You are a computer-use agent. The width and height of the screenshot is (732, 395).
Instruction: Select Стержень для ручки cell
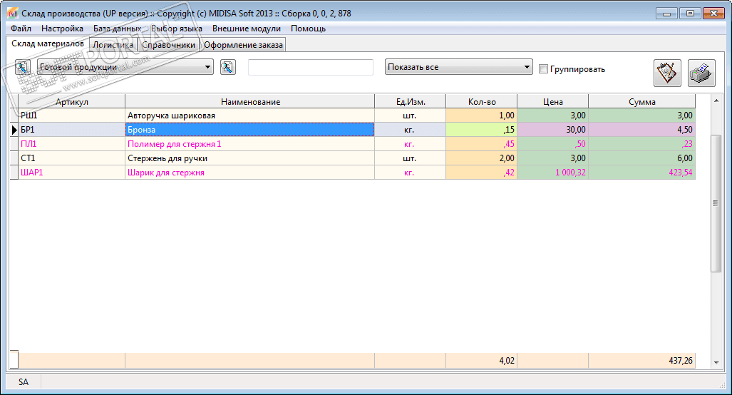coord(249,158)
